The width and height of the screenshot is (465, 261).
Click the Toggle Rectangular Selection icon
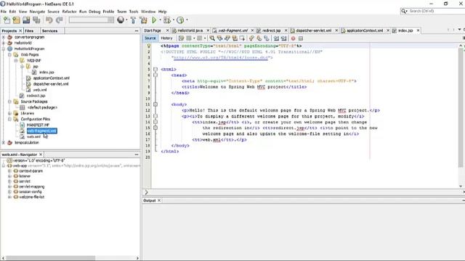coord(242,38)
